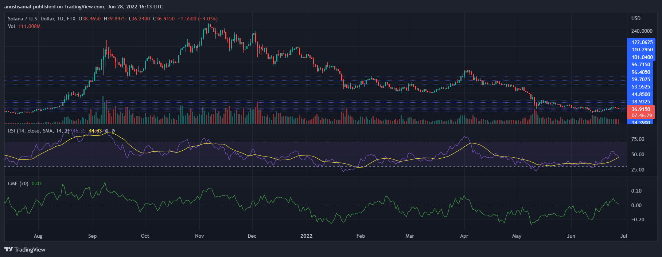Click the 75.00 level on RSI scale

tap(638, 139)
